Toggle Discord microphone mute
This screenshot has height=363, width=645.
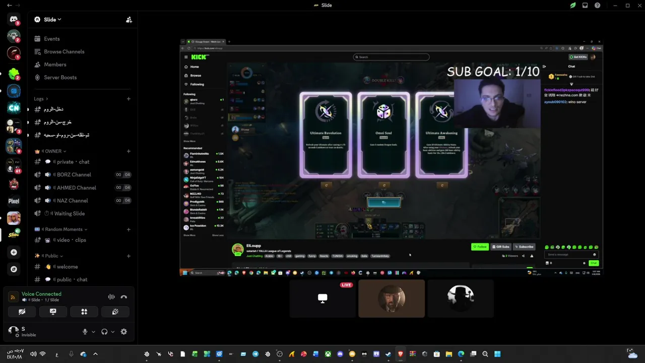click(85, 332)
